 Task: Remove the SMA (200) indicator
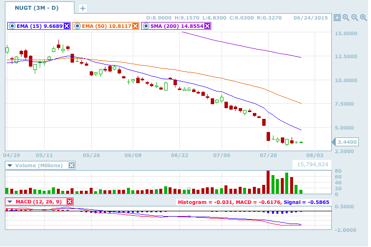pyautogui.click(x=207, y=26)
